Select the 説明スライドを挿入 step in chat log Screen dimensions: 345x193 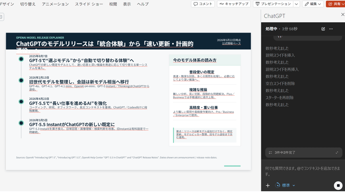point(280,55)
